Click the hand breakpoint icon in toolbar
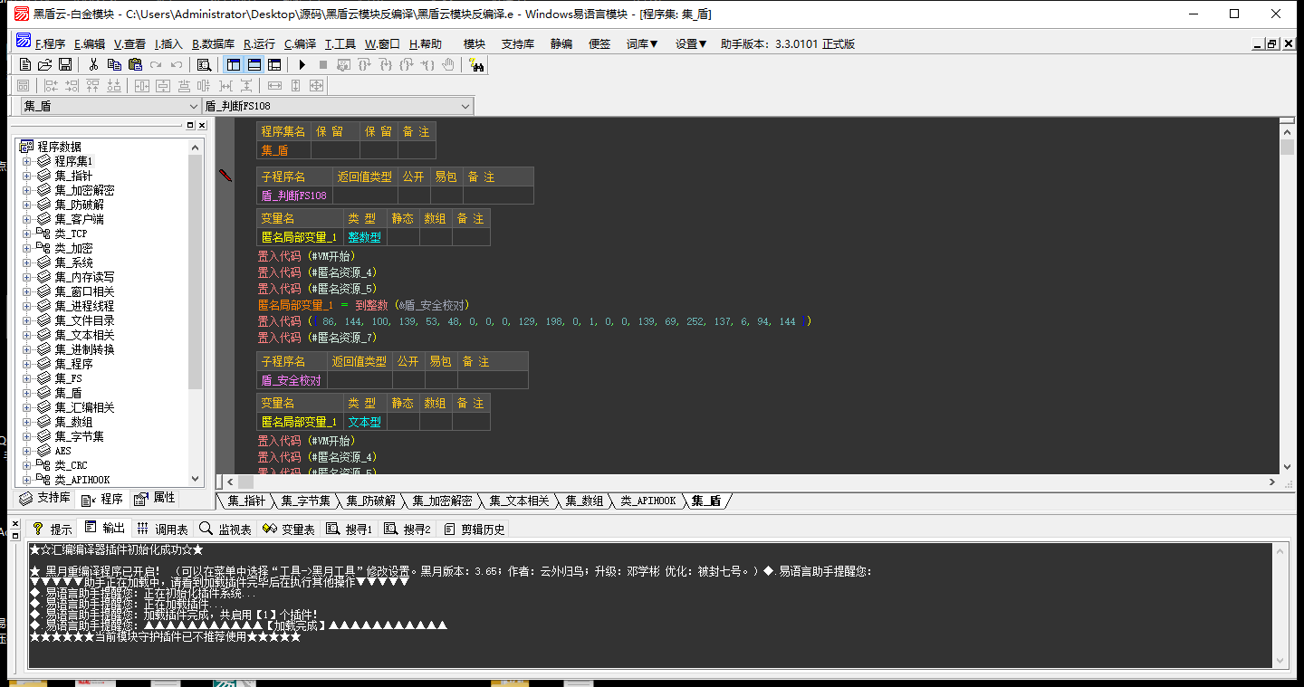The width and height of the screenshot is (1304, 687). point(448,65)
